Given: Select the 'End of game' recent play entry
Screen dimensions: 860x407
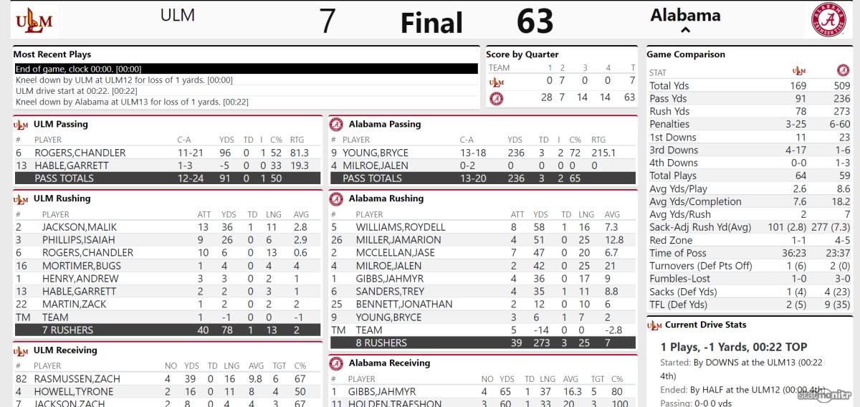Looking at the screenshot, I should tap(246, 69).
